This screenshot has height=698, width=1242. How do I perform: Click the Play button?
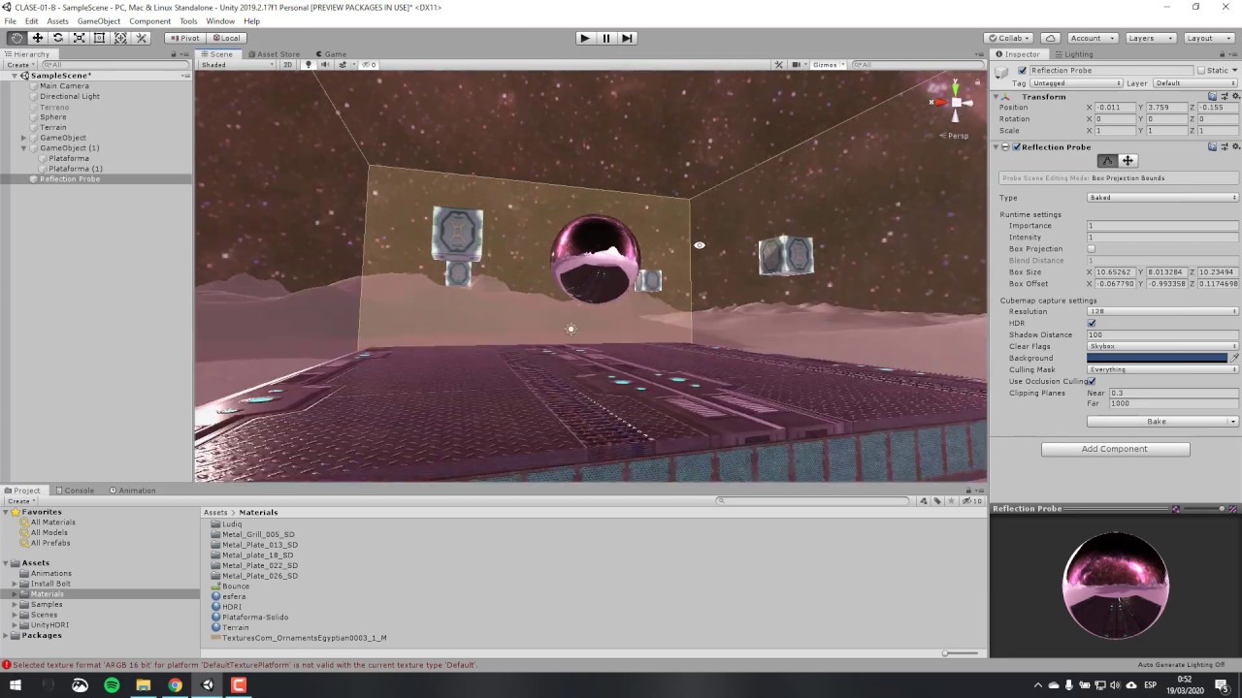(584, 38)
